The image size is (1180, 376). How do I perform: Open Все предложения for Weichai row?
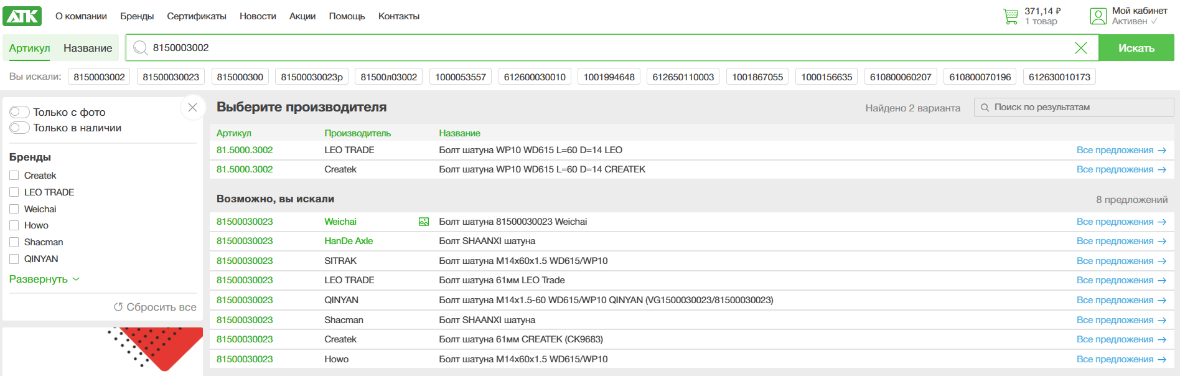[x=1121, y=222]
